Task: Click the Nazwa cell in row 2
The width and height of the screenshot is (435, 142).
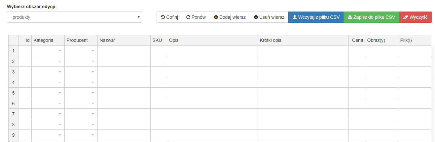Action: [124, 61]
